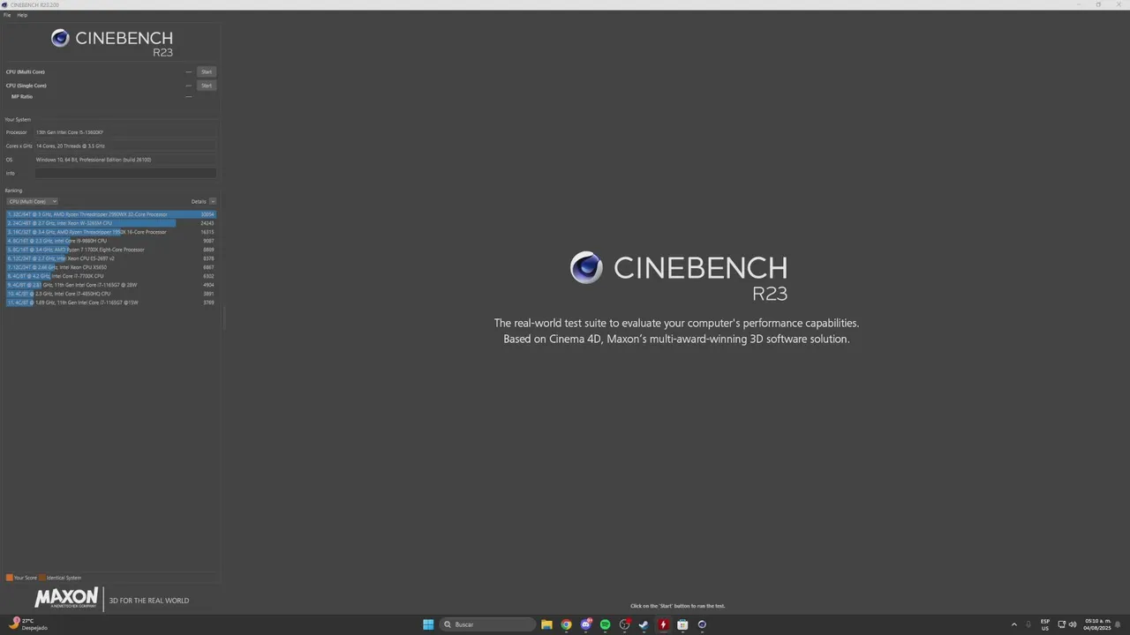Select the i7-1165G7 @15W ranking row
The image size is (1130, 635).
(x=111, y=303)
